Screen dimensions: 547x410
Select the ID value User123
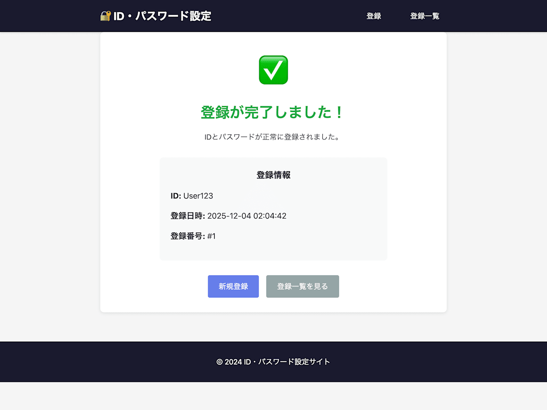(197, 196)
